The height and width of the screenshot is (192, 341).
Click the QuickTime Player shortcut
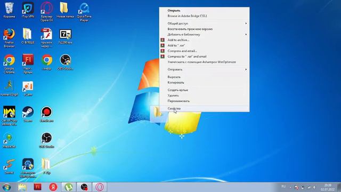(84, 12)
